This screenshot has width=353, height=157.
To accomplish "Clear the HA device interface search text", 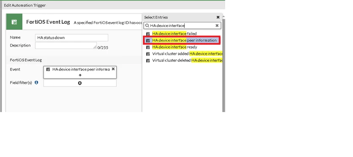I will [x=217, y=26].
